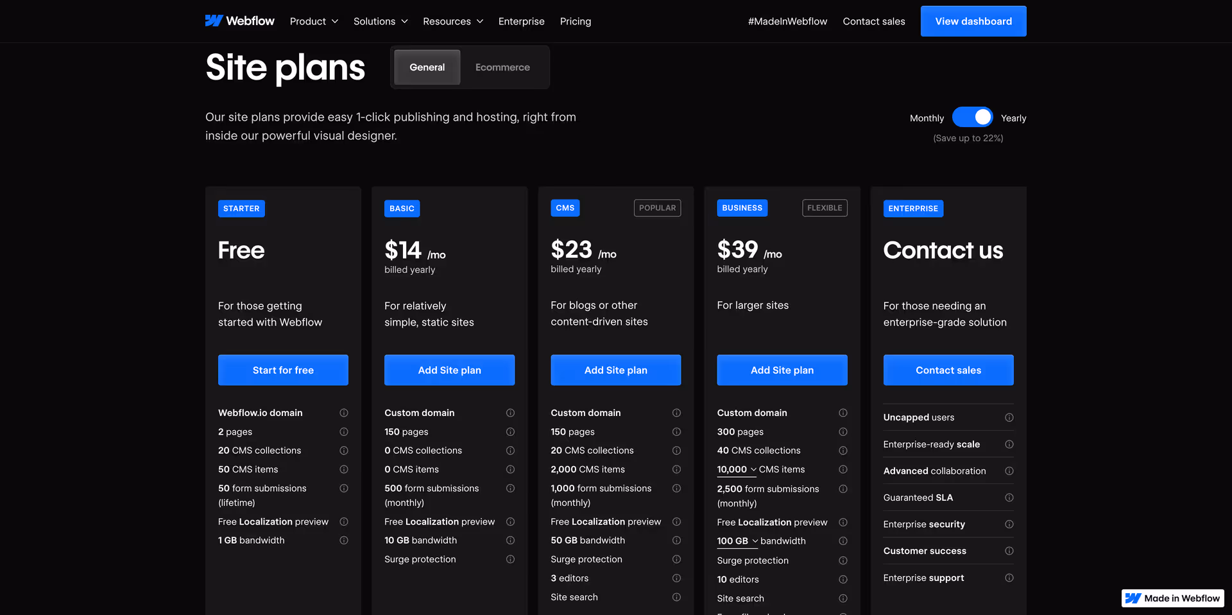The height and width of the screenshot is (615, 1232).
Task: Show info for Starter 2 pages
Action: coord(344,432)
